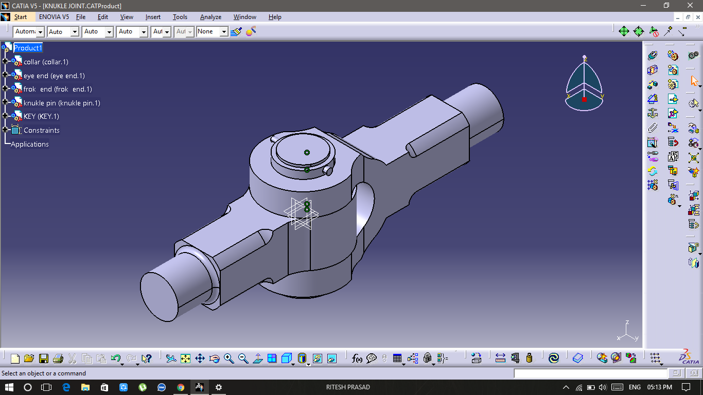The height and width of the screenshot is (395, 703).
Task: Click the Normal View icon
Action: pyautogui.click(x=257, y=358)
